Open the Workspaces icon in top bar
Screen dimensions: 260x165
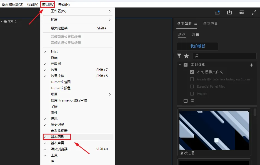point(242,12)
